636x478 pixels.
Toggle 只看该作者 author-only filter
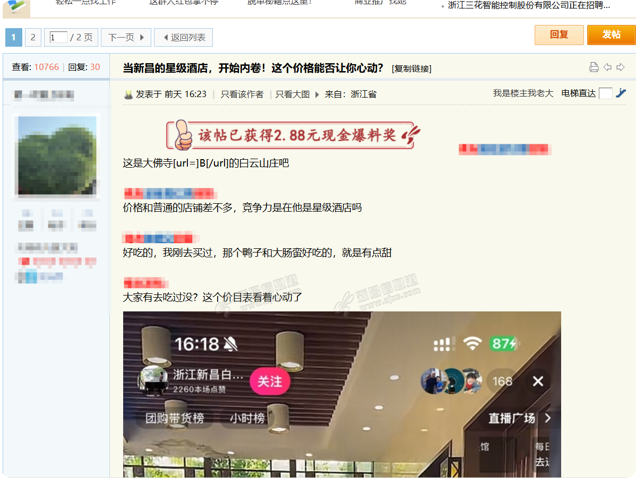click(242, 94)
